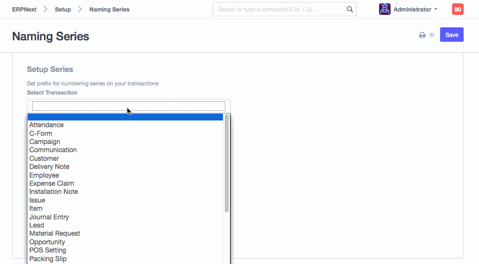Pick Journal Entry from the dropdown list
Viewport: 479px width, 264px height.
pyautogui.click(x=49, y=217)
